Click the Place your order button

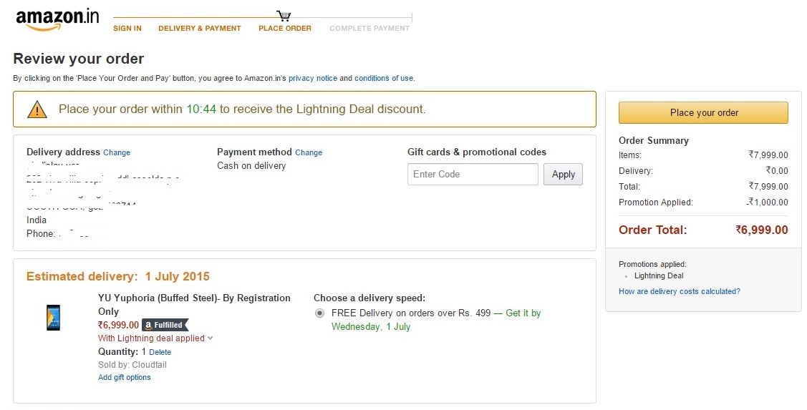point(703,112)
